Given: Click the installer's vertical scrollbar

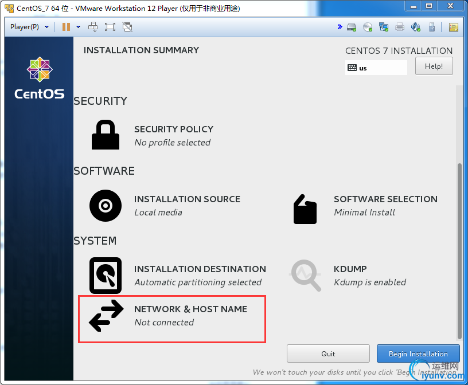Looking at the screenshot, I should (x=459, y=251).
